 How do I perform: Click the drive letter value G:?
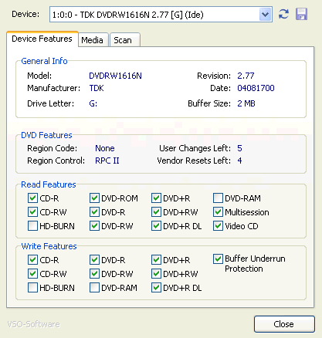tap(93, 103)
